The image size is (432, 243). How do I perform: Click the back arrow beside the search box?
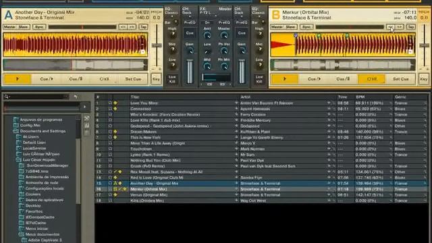[76, 97]
